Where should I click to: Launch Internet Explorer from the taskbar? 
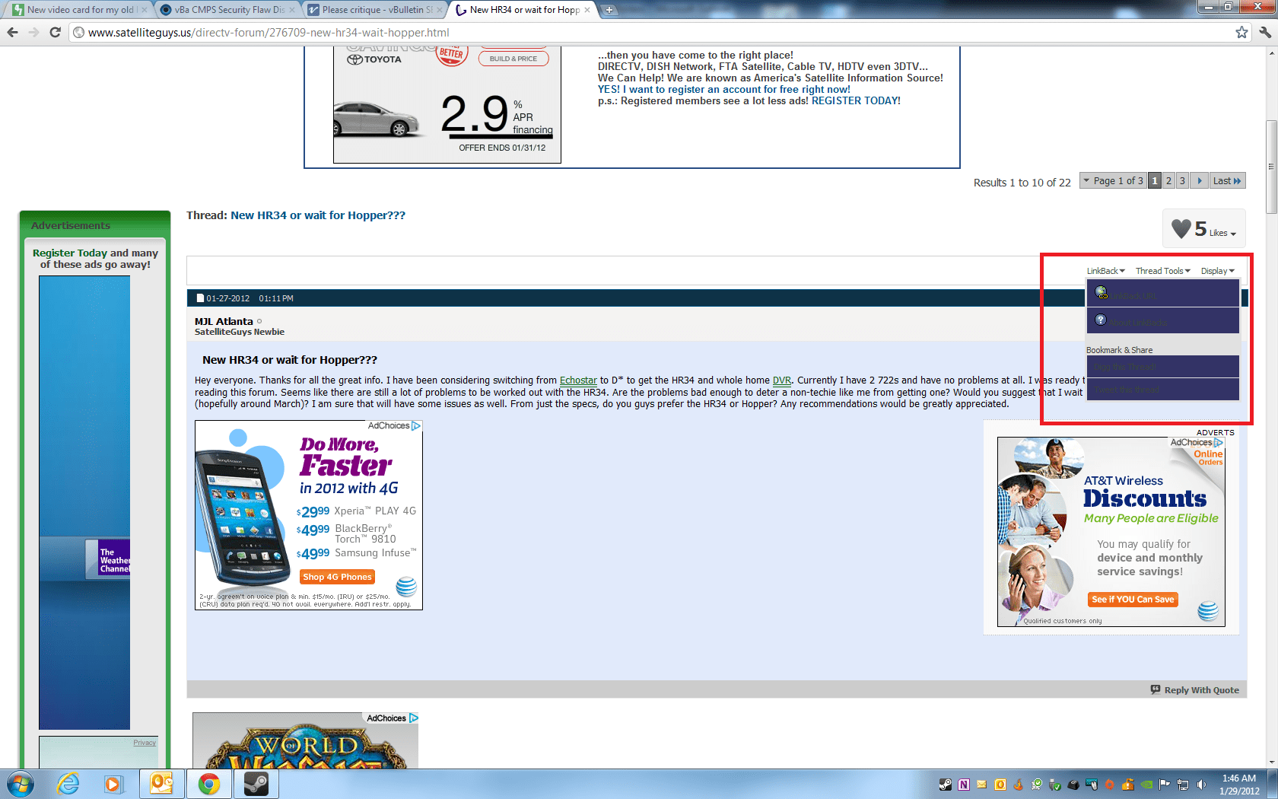[68, 784]
